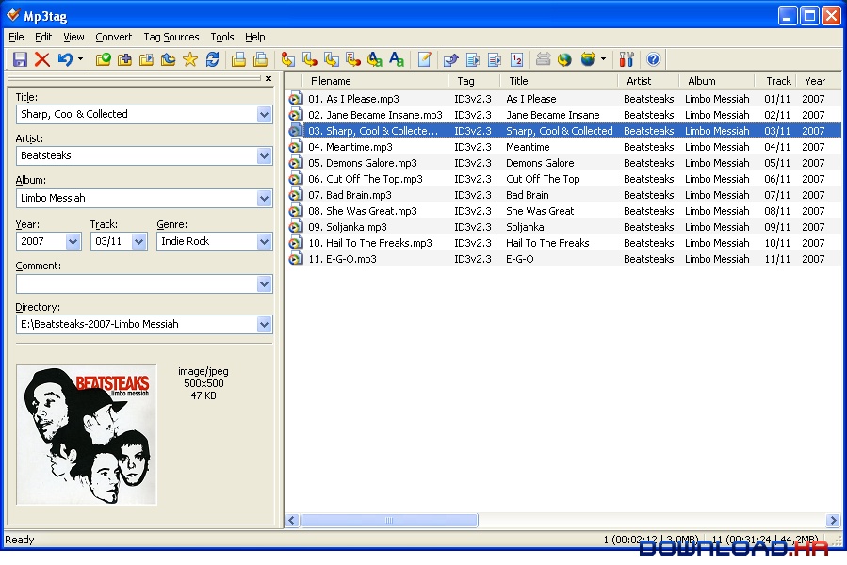847x565 pixels.
Task: Click the selected row's title Sharp, Cool & Collected
Action: 559,131
